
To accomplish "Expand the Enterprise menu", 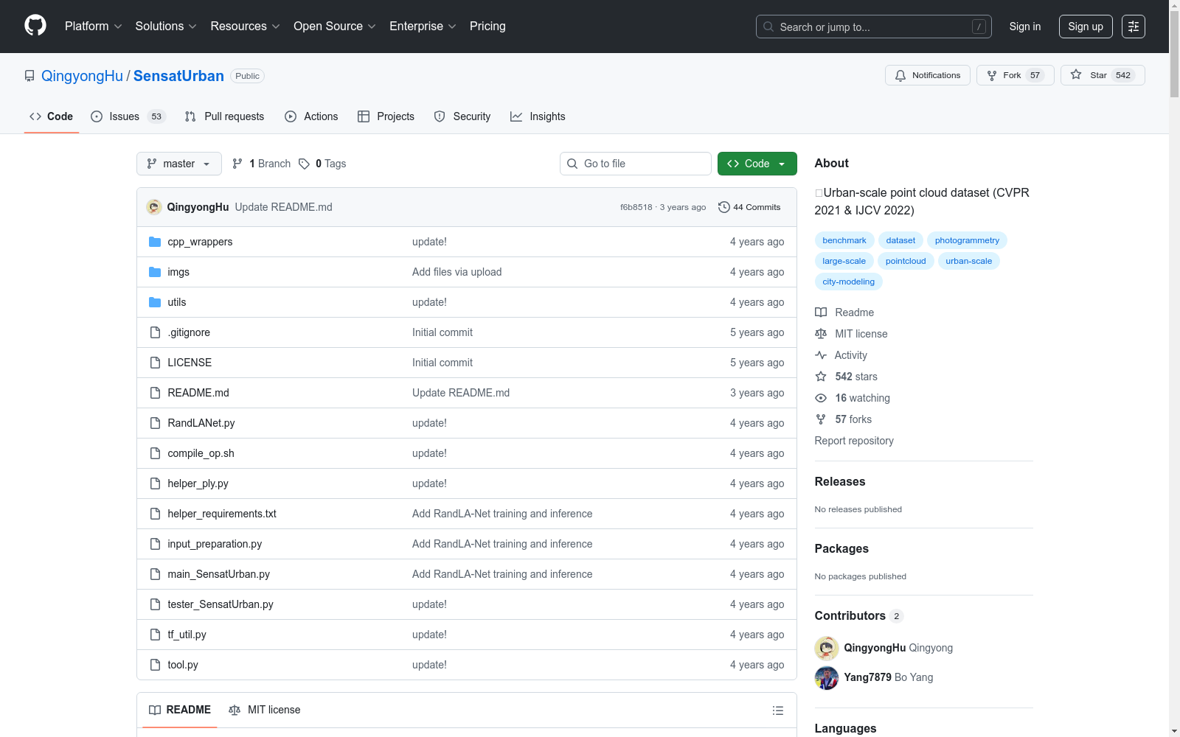I will pyautogui.click(x=423, y=26).
